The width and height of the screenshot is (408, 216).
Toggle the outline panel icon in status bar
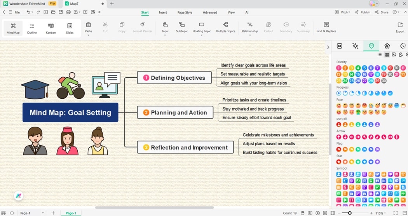pyautogui.click(x=3, y=213)
